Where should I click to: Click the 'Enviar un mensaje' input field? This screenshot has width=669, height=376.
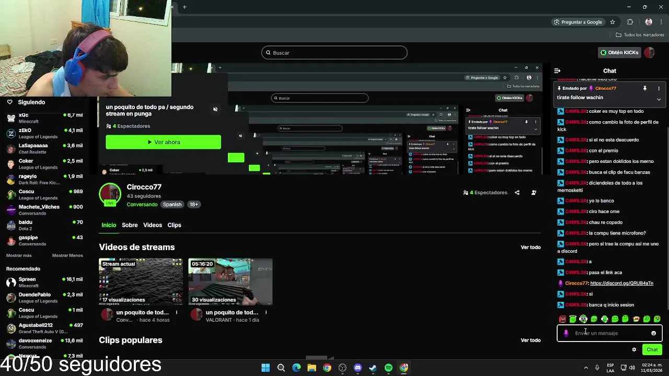(609, 333)
